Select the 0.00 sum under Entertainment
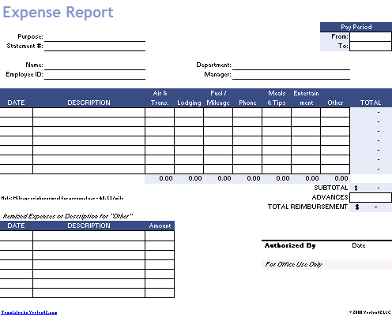The height and width of the screenshot is (317, 392). point(312,178)
